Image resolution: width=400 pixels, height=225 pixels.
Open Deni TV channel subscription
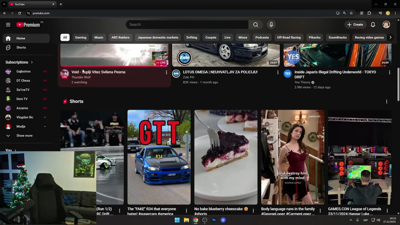click(26, 99)
